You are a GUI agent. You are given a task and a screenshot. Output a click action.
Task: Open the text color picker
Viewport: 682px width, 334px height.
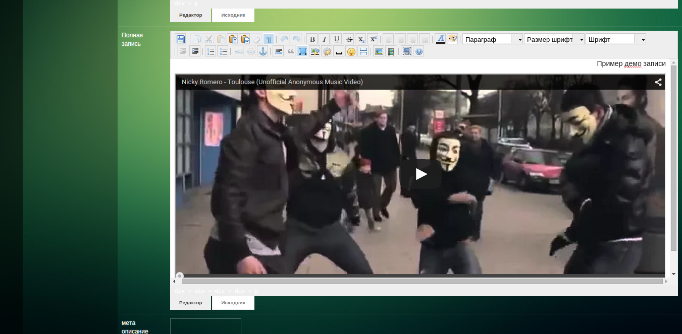pyautogui.click(x=441, y=39)
